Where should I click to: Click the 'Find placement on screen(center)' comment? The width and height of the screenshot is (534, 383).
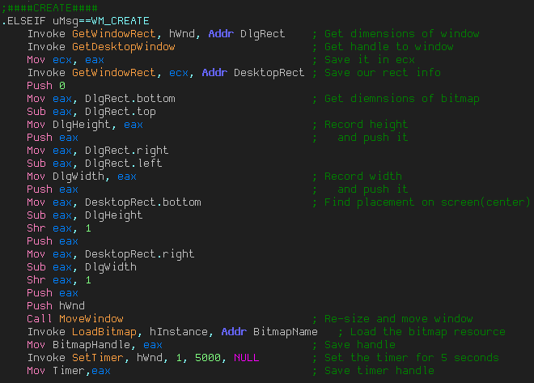[427, 202]
